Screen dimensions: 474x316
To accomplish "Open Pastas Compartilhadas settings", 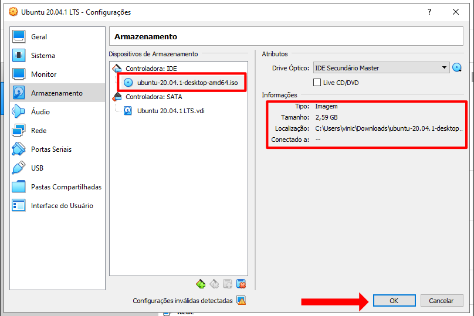I will pyautogui.click(x=57, y=186).
